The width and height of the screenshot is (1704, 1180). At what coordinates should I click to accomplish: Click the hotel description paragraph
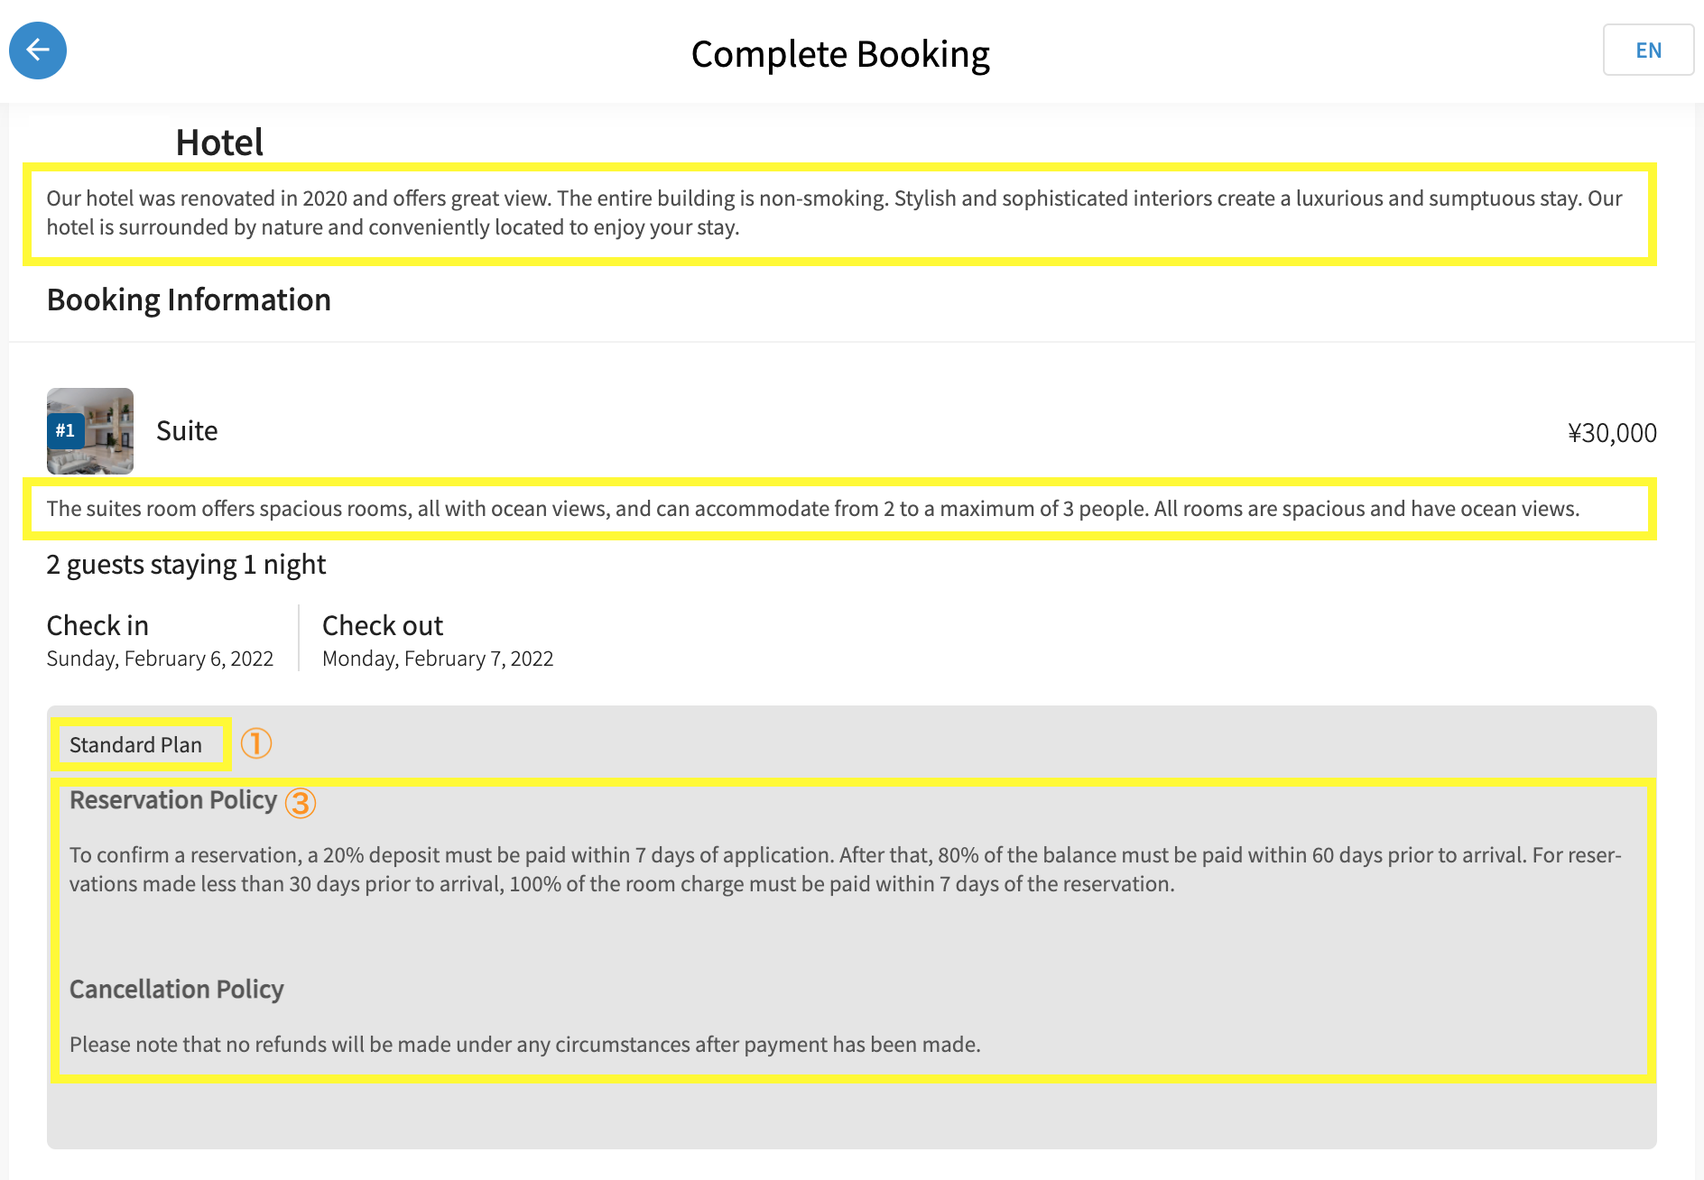pyautogui.click(x=835, y=213)
